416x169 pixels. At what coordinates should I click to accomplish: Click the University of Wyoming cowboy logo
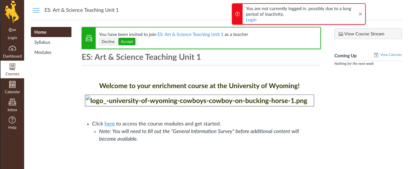point(12,12)
